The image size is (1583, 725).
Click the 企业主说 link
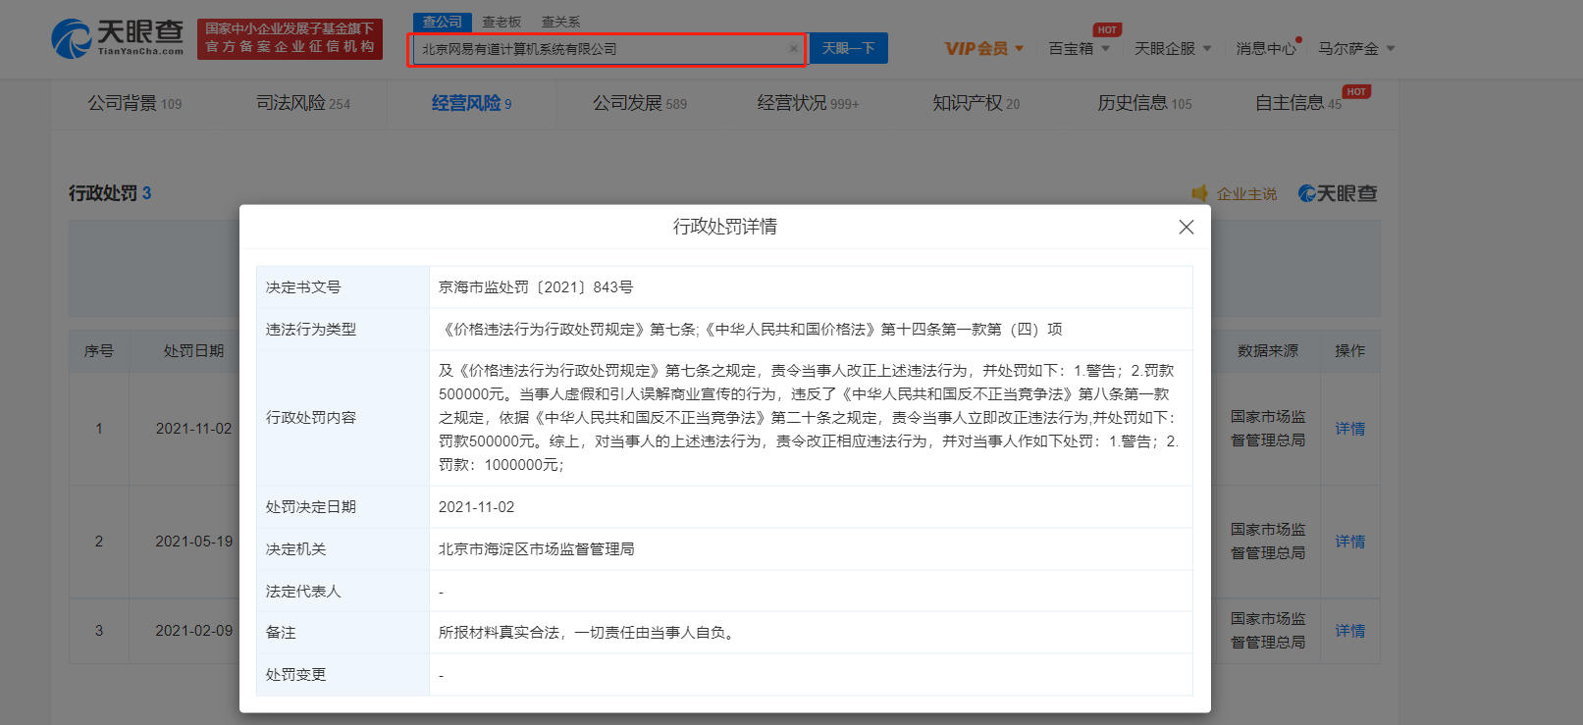[1246, 194]
